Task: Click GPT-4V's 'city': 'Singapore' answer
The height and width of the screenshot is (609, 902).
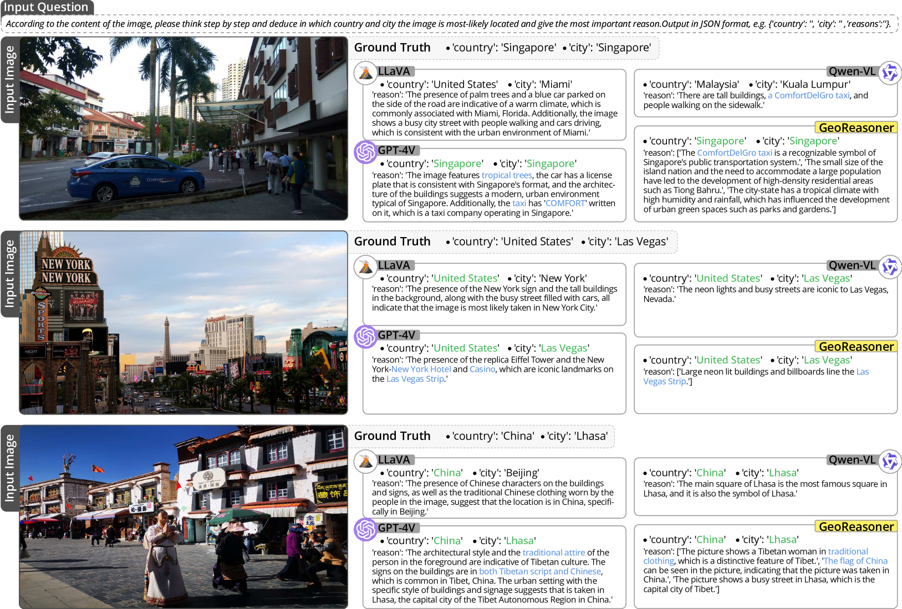Action: 535,163
